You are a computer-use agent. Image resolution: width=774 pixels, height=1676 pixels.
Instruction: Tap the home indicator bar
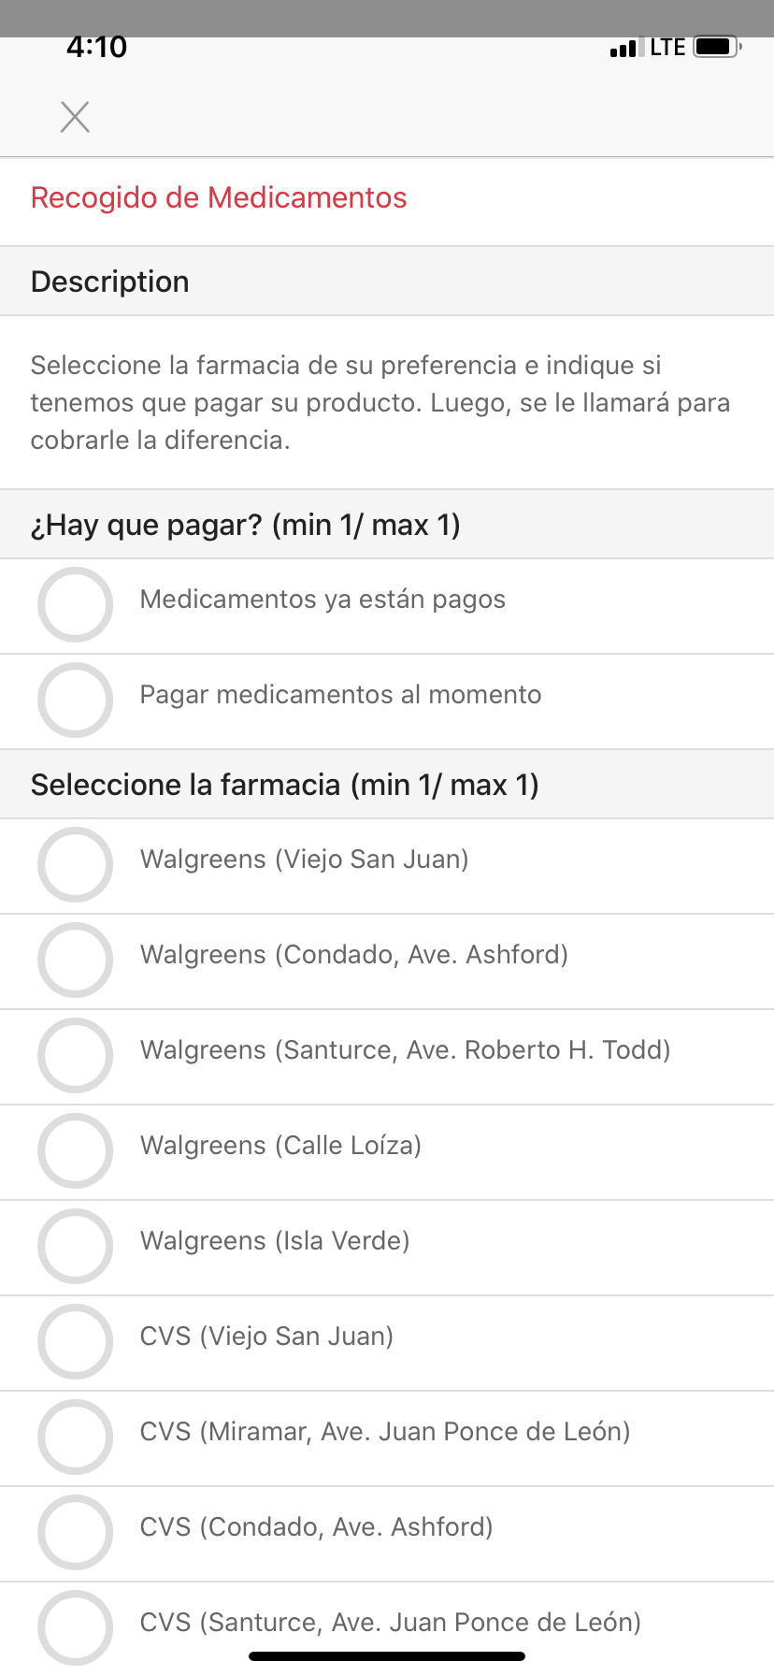tap(387, 1655)
